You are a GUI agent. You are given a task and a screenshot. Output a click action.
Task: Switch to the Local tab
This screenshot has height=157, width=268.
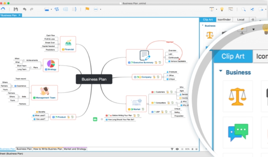[x=241, y=20]
